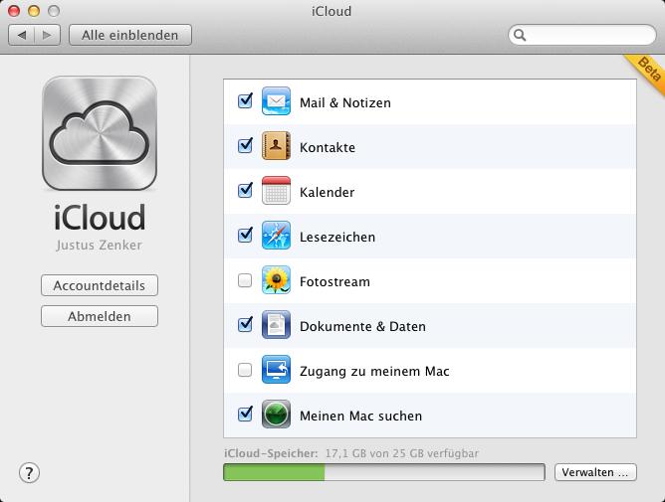The width and height of the screenshot is (665, 502).
Task: Click the Lesezeichen Safari compass icon
Action: 276,236
